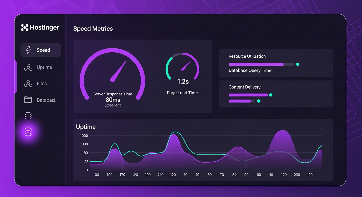Select the Files sidebar label
Screen dimensions: 362x197
pos(42,83)
